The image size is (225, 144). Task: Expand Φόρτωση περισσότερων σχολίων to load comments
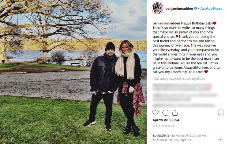coord(179,78)
